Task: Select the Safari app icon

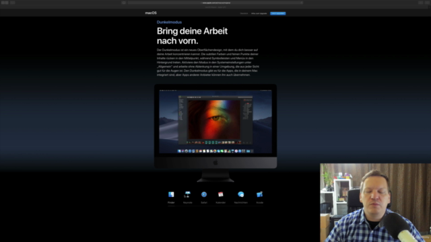Action: (x=204, y=194)
